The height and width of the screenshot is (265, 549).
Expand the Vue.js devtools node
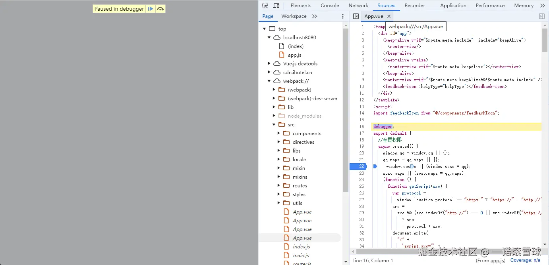tap(269, 64)
